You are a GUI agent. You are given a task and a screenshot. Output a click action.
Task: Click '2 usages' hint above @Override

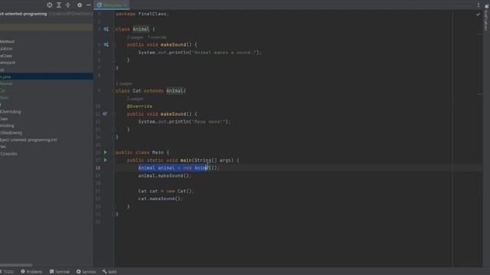[136, 99]
